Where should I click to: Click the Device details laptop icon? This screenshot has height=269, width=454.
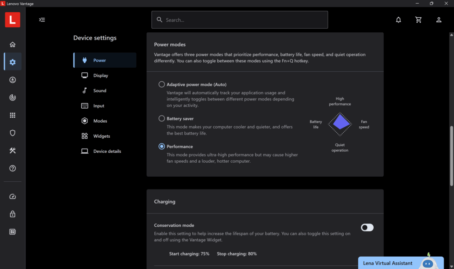pos(84,151)
